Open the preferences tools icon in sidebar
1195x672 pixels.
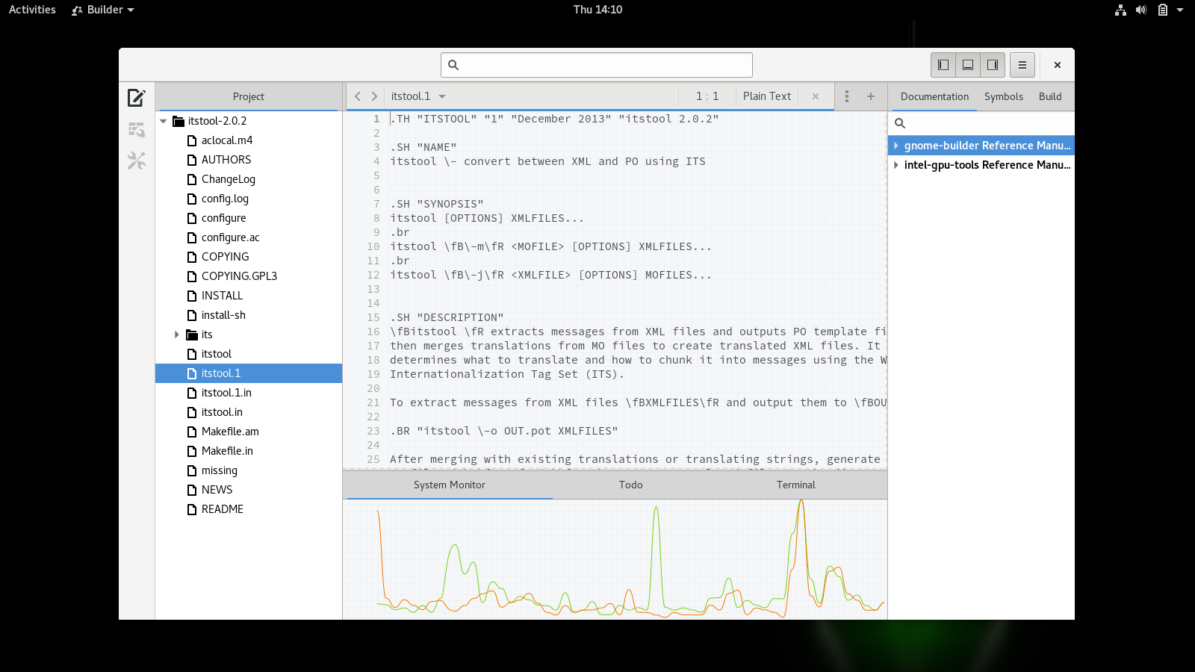click(136, 161)
